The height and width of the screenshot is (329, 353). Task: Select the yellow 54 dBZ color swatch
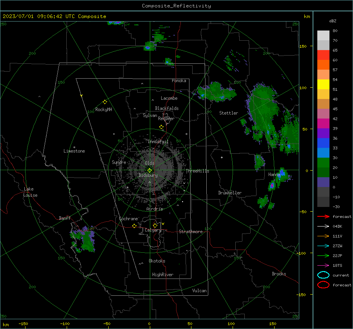[x=323, y=84]
